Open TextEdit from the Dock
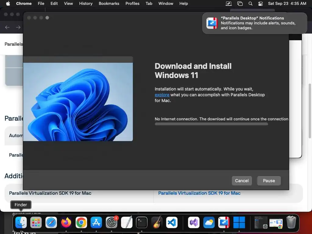312x234 pixels. tap(126, 222)
